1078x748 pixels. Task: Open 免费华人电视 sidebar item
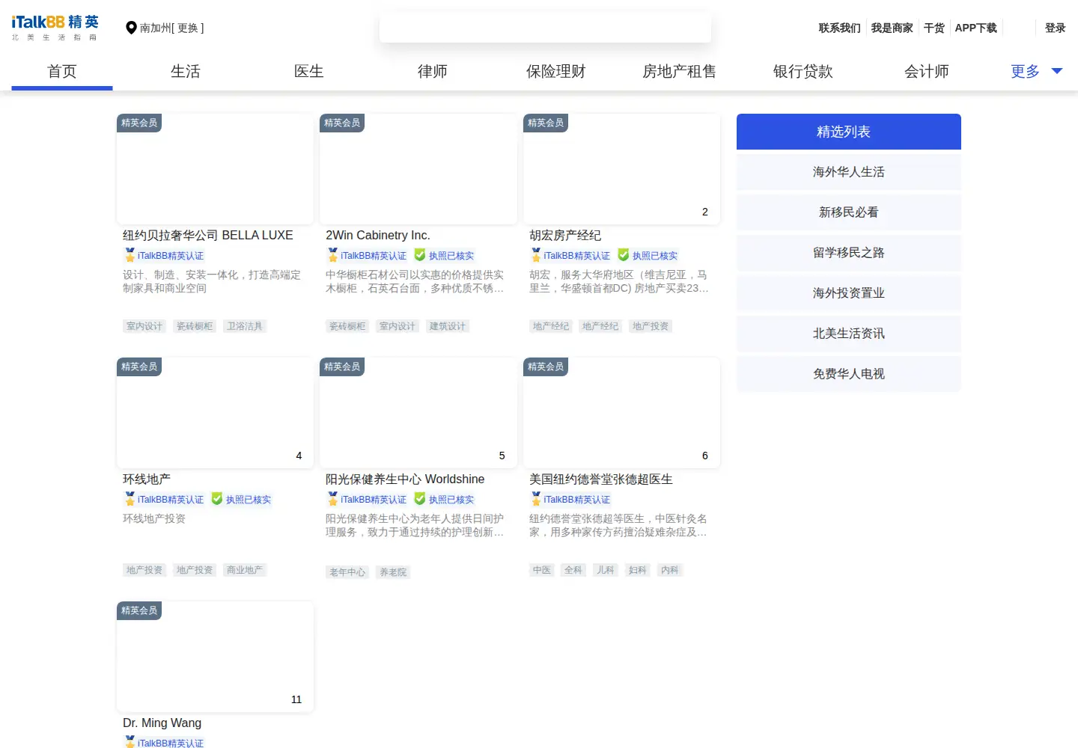coord(849,374)
